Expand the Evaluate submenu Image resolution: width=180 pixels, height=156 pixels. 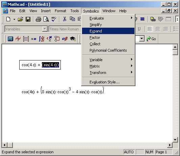[108, 18]
